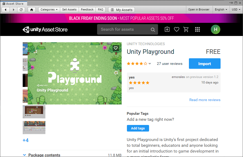Click the '10 days ago' review date

point(210,82)
